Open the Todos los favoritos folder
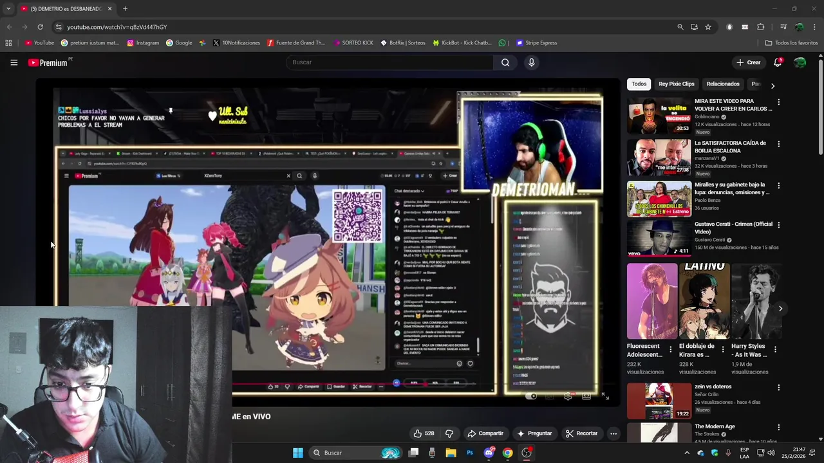824x463 pixels. point(791,43)
